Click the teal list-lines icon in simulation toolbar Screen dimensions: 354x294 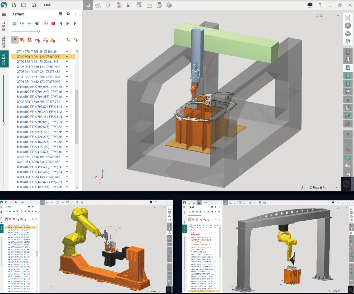point(29,24)
